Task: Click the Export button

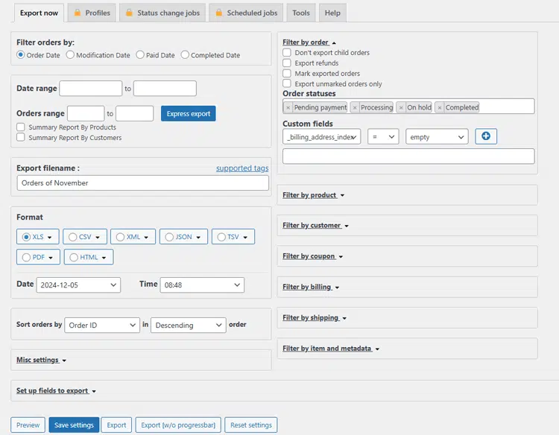Action: [116, 425]
